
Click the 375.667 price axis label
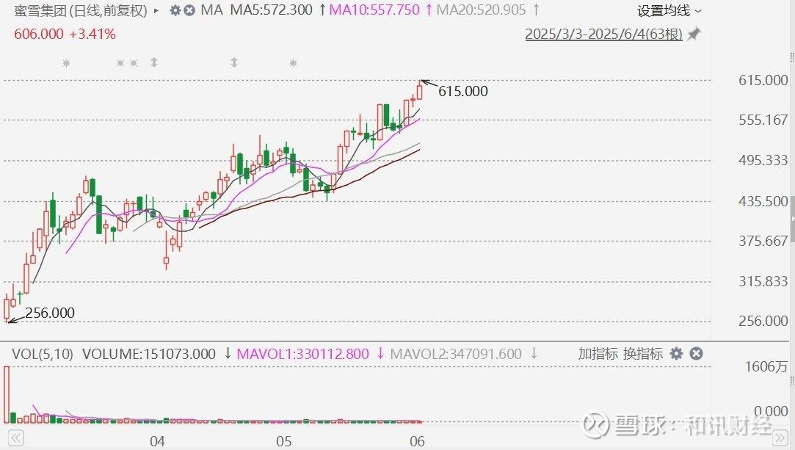[763, 241]
